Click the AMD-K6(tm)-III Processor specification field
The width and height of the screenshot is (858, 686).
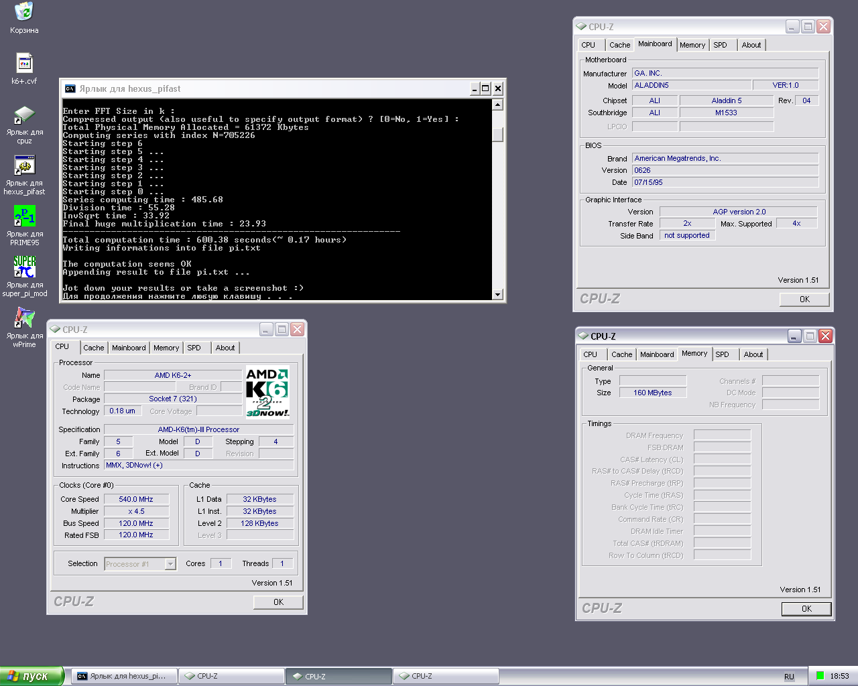point(198,429)
